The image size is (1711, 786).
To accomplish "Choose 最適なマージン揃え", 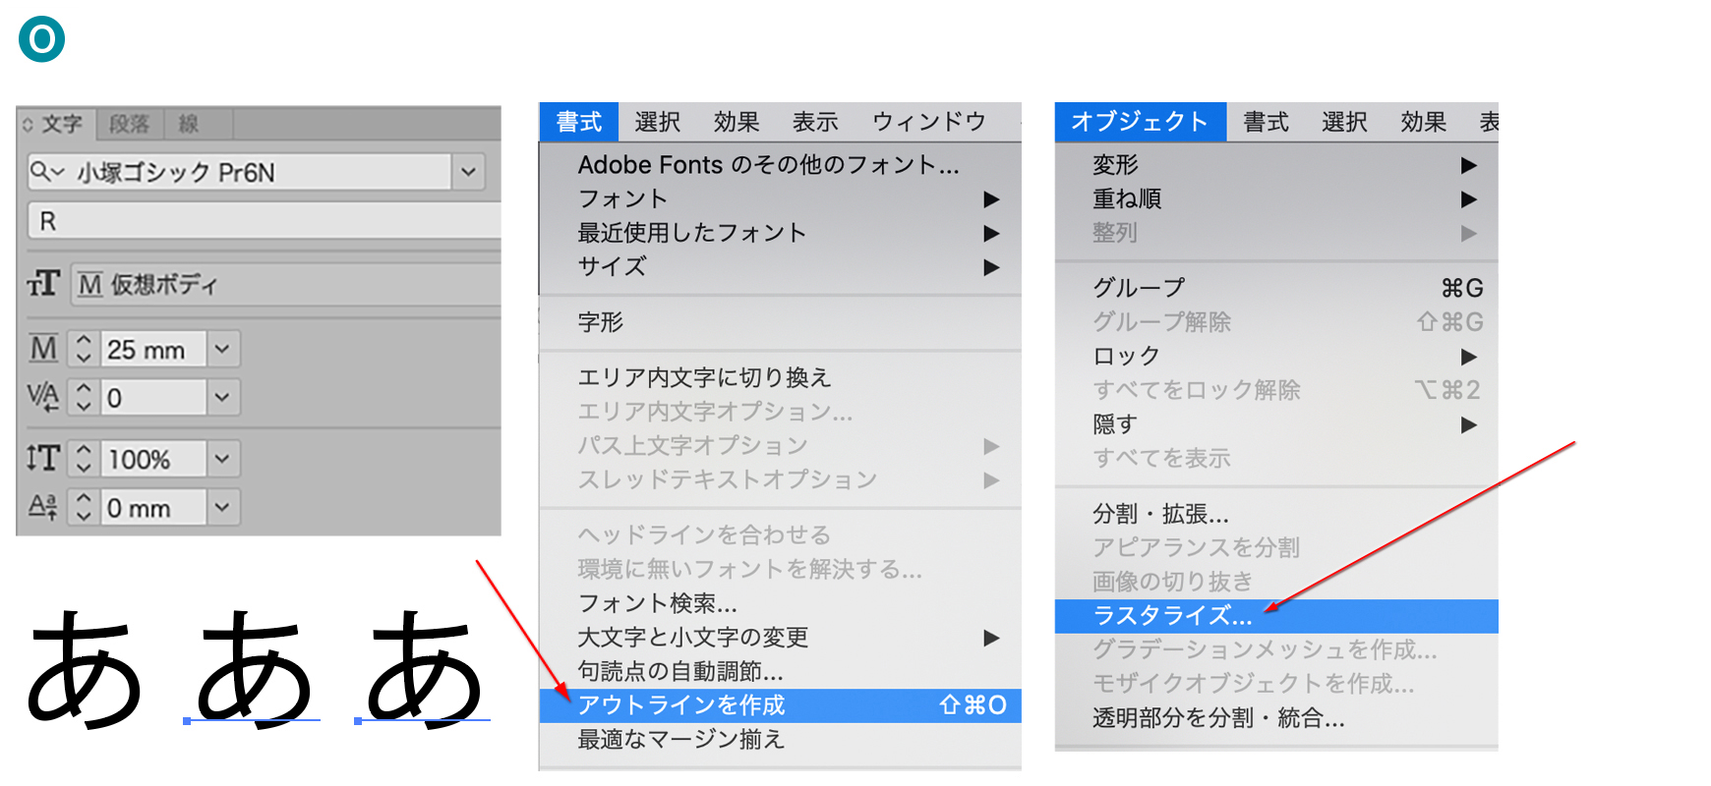I will click(780, 739).
